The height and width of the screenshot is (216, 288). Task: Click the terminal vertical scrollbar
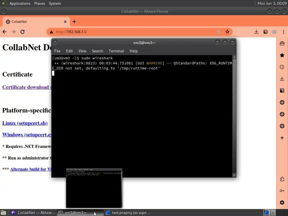pyautogui.click(x=234, y=116)
